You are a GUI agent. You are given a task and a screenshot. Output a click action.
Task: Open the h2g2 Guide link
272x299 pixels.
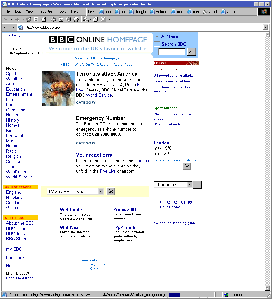click(x=125, y=227)
